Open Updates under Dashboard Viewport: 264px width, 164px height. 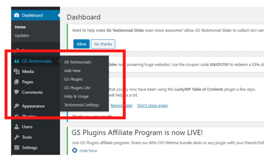coord(22,36)
